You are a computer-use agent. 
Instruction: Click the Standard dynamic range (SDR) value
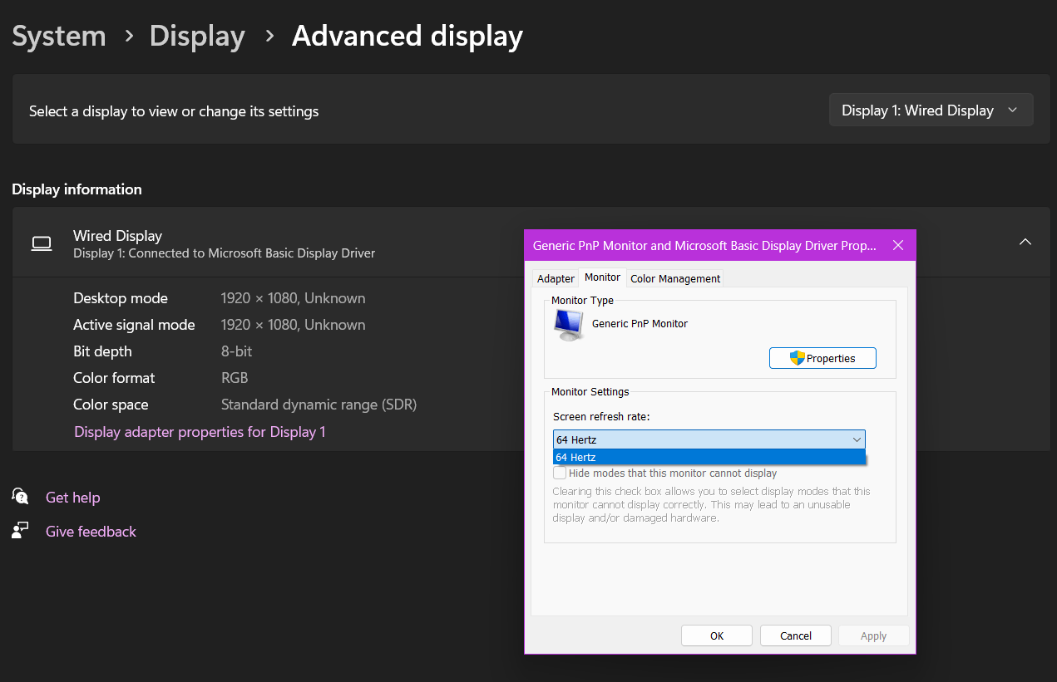(x=319, y=405)
